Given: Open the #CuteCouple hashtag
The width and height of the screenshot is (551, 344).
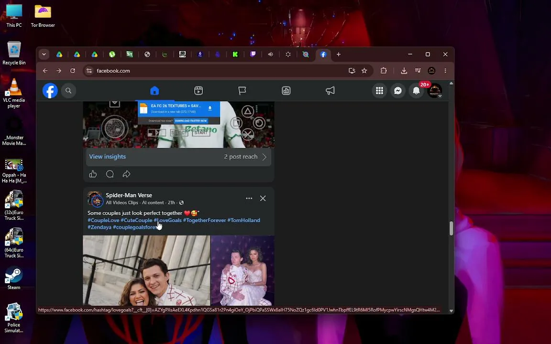Looking at the screenshot, I should point(136,220).
